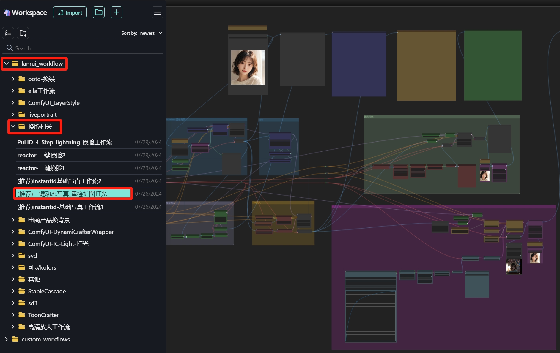
Task: Expand the 电商产品换背景 folder
Action: [x=13, y=220]
